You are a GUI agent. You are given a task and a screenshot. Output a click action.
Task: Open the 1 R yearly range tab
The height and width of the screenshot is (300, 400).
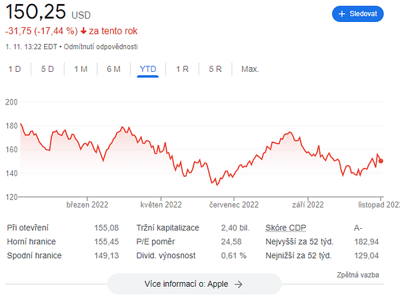tap(183, 69)
